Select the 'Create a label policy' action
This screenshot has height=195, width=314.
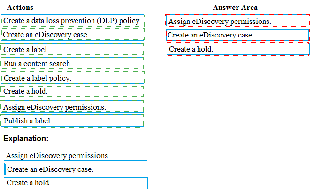(72, 78)
